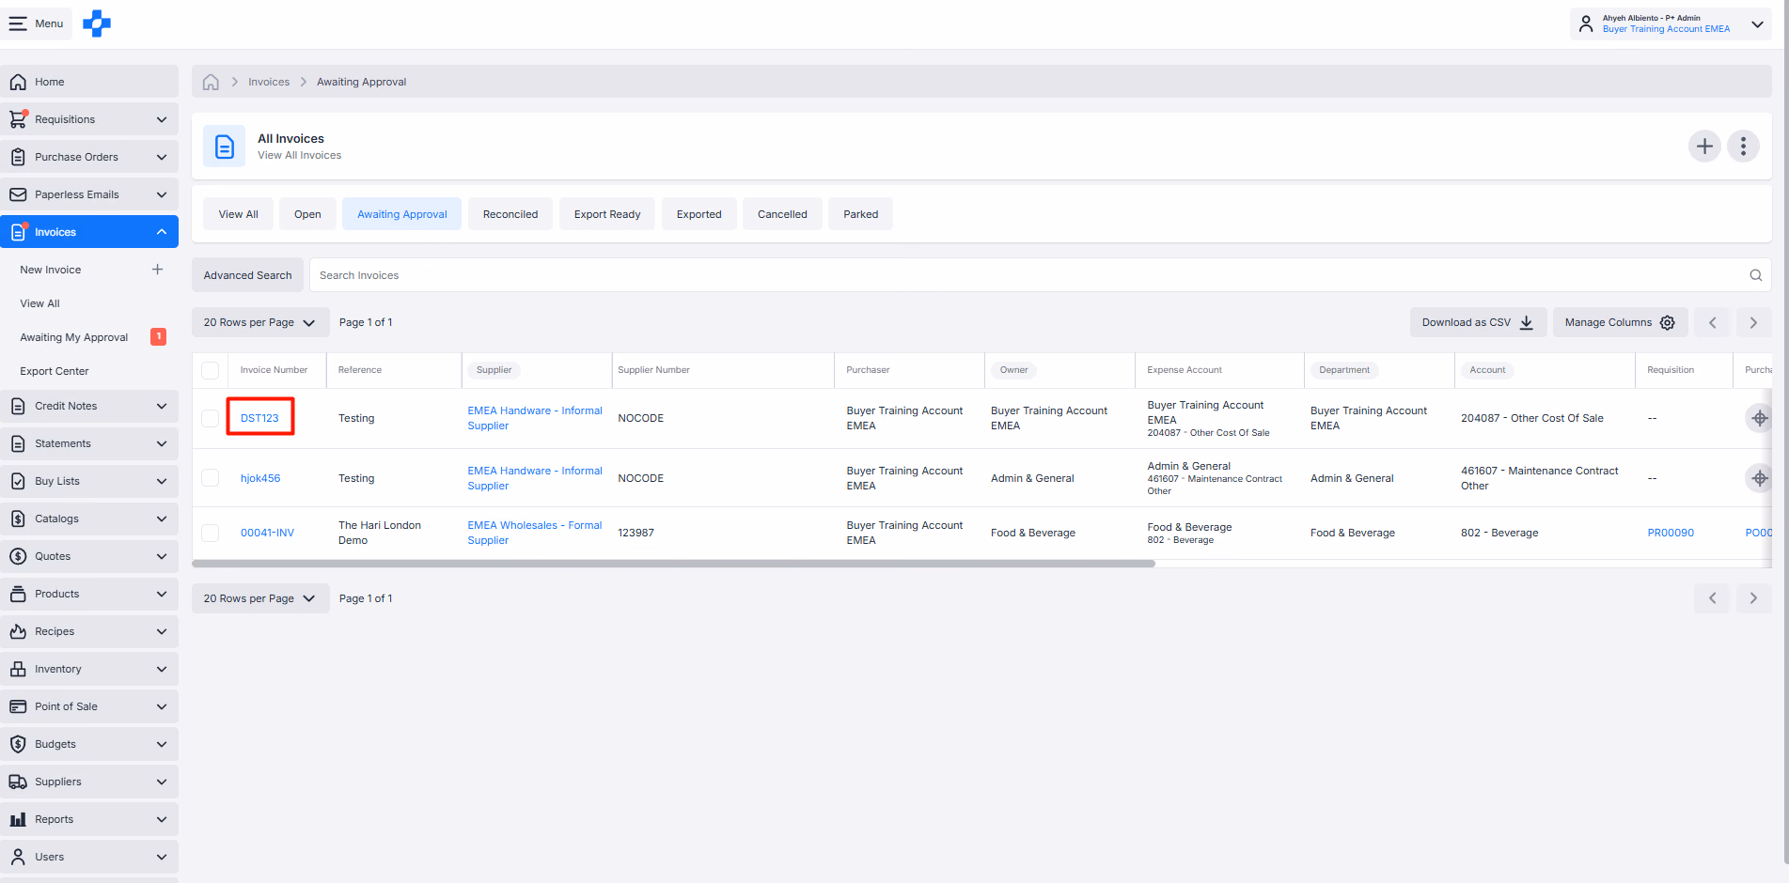Expand the Requisitions sidebar section

pyautogui.click(x=162, y=119)
